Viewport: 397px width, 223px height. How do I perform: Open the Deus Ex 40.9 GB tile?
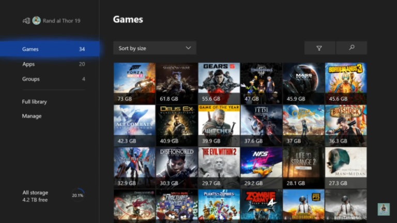[x=177, y=125]
